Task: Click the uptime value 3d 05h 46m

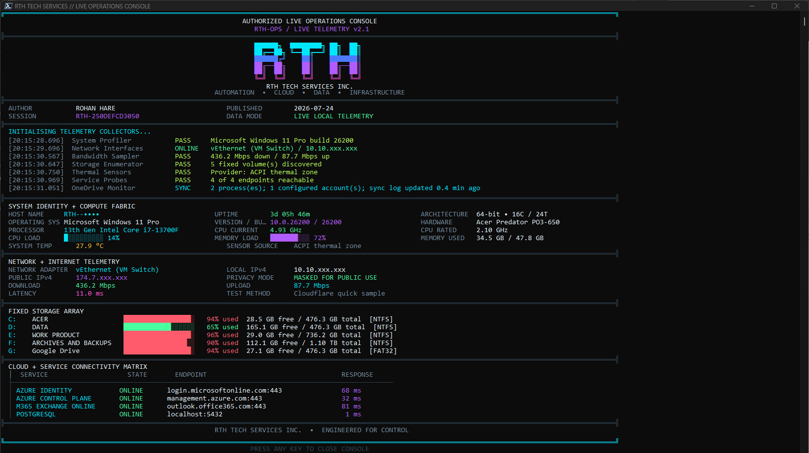Action: pyautogui.click(x=290, y=214)
